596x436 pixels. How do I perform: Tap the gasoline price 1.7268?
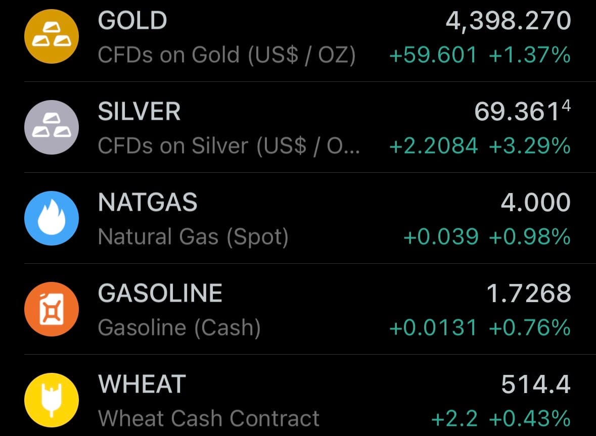point(528,294)
